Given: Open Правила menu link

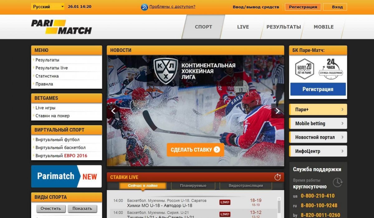Looking at the screenshot, I should tap(44, 84).
